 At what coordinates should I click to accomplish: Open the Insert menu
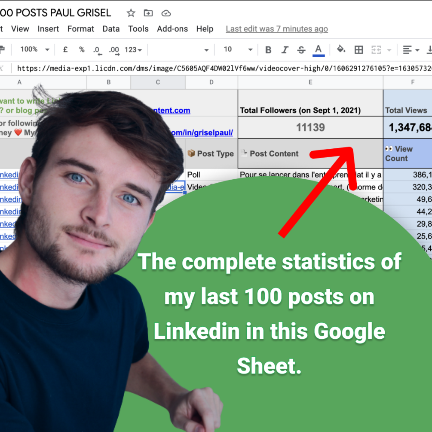coord(48,29)
